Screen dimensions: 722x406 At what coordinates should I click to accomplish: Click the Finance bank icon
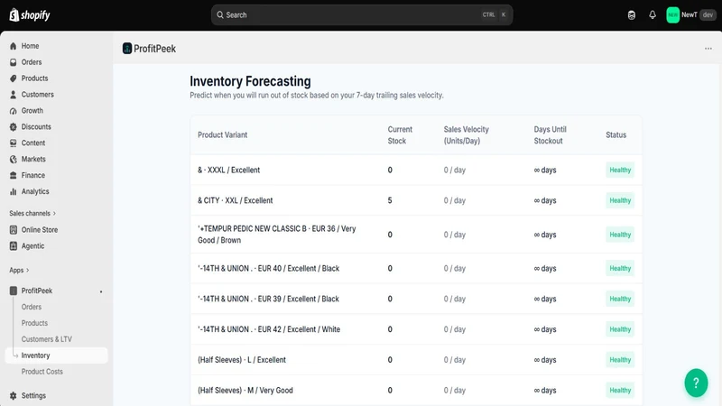(x=14, y=175)
